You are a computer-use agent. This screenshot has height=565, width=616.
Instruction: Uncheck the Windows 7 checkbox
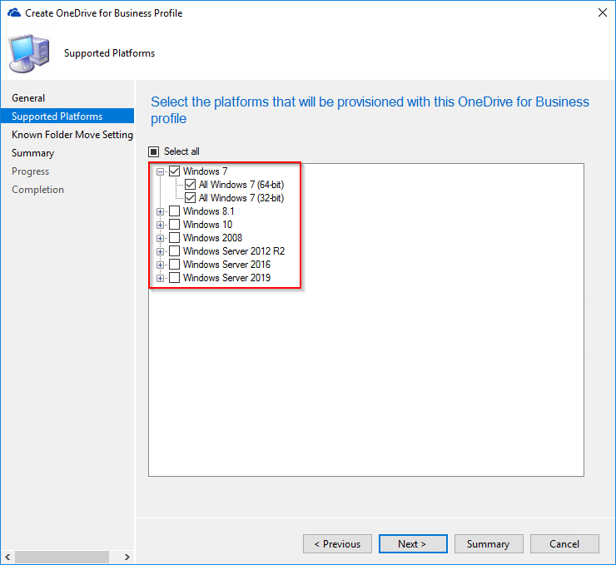175,171
